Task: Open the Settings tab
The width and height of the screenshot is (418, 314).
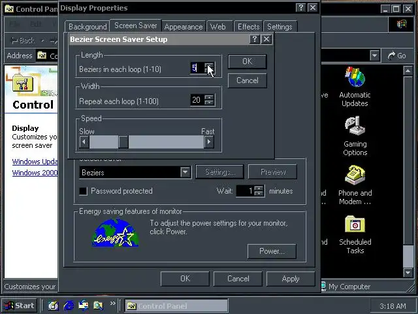Action: click(280, 27)
